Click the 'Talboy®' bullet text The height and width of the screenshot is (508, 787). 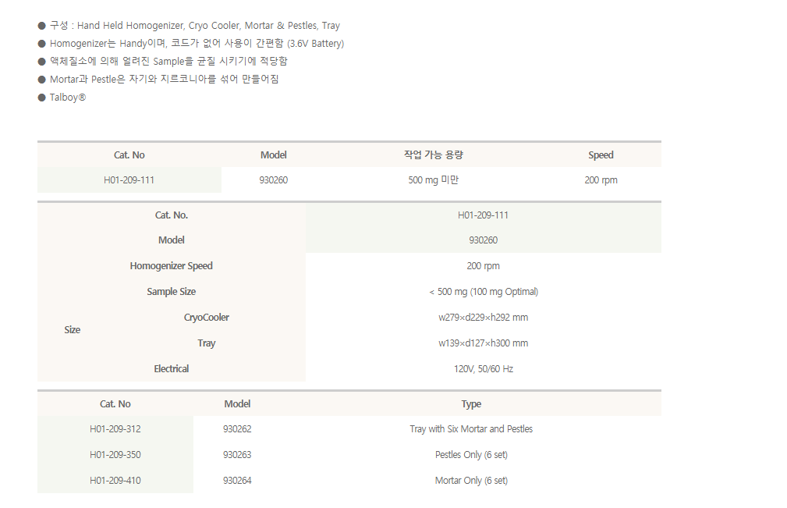pyautogui.click(x=67, y=98)
